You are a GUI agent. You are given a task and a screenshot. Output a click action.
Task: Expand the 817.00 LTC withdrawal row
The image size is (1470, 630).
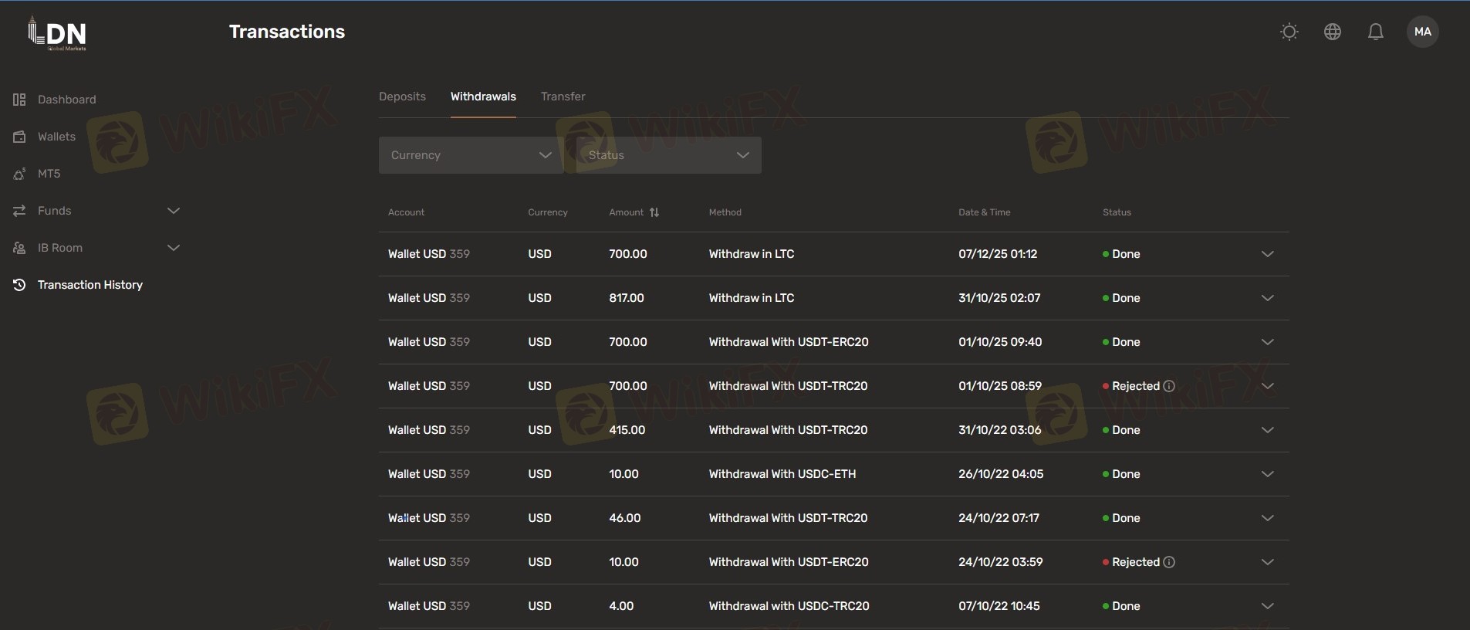click(x=1267, y=298)
